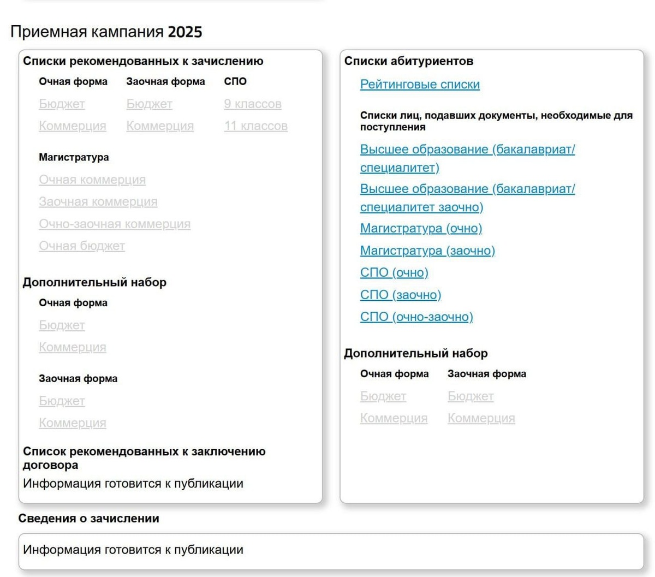
Task: Click Бюджет in left Дополнительный набор Заочная форма
Action: pyautogui.click(x=62, y=401)
